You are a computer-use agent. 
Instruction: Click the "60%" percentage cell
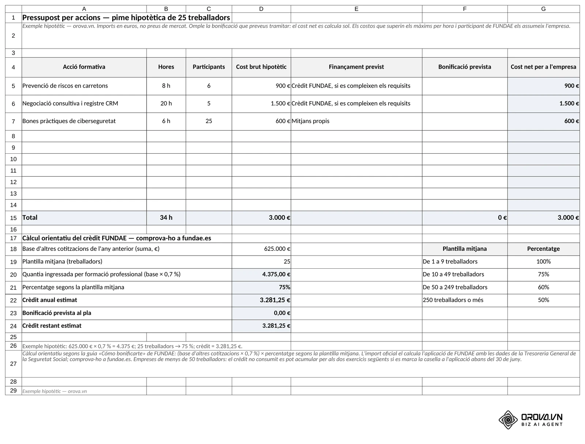[x=543, y=287]
